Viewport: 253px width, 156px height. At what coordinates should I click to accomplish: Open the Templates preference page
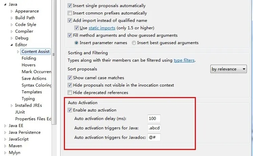(32, 92)
